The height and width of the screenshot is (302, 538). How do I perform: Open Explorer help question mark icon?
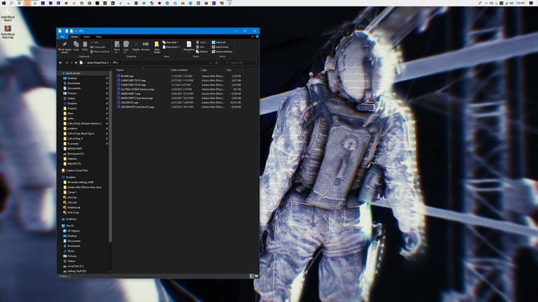[x=257, y=36]
